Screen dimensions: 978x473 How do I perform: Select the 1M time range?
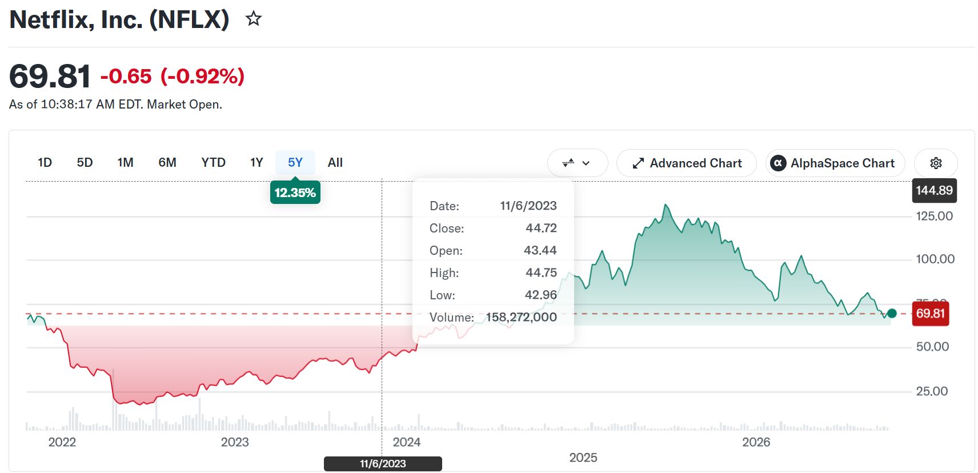(x=125, y=163)
